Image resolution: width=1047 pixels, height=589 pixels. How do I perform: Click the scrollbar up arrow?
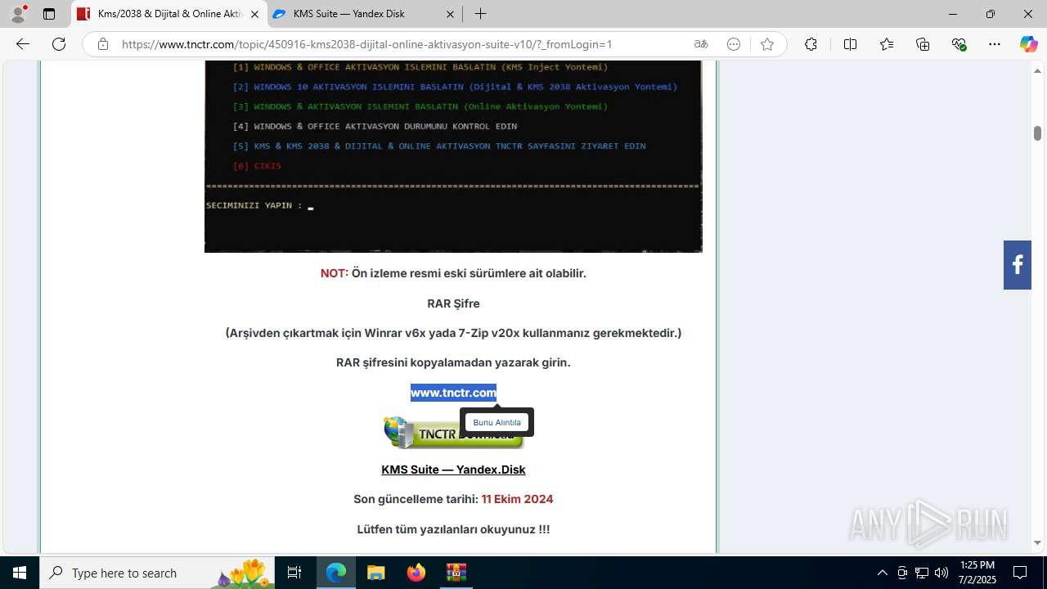coord(1037,70)
